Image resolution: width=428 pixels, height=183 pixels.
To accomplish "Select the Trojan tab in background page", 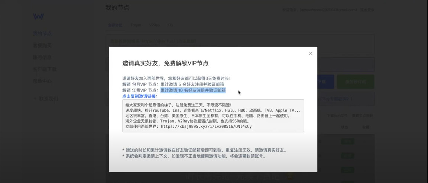I will coord(136,25).
